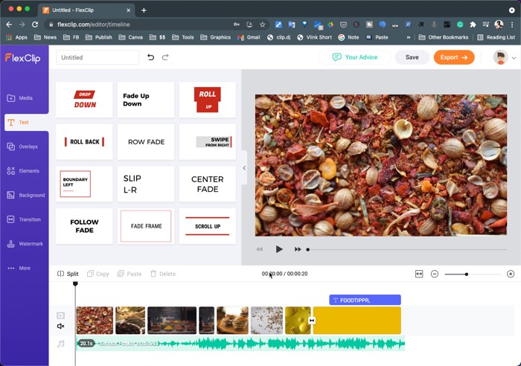Viewport: 521px width, 366px height.
Task: Open the Background sidebar panel
Action: pyautogui.click(x=25, y=195)
